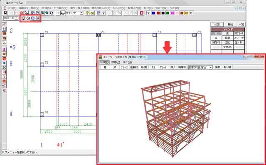Select the green color swatch
The image size is (266, 165).
[168, 13]
